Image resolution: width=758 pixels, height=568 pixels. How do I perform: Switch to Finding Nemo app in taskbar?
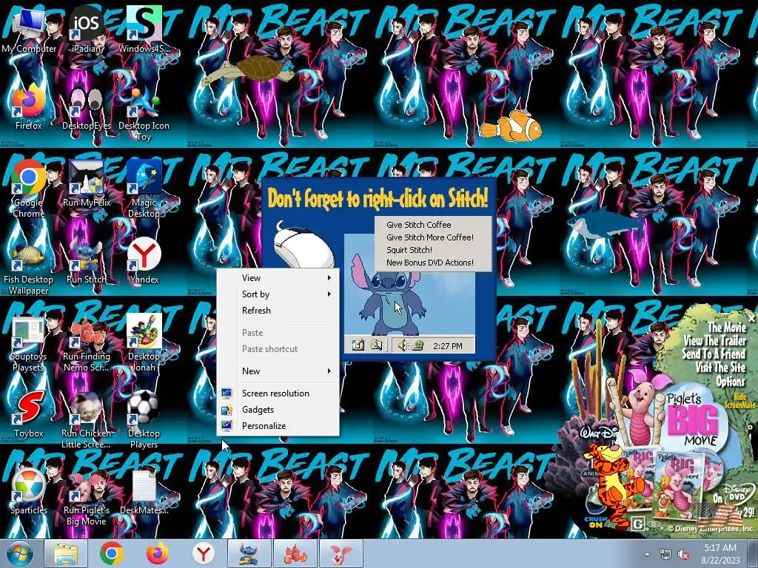click(295, 553)
